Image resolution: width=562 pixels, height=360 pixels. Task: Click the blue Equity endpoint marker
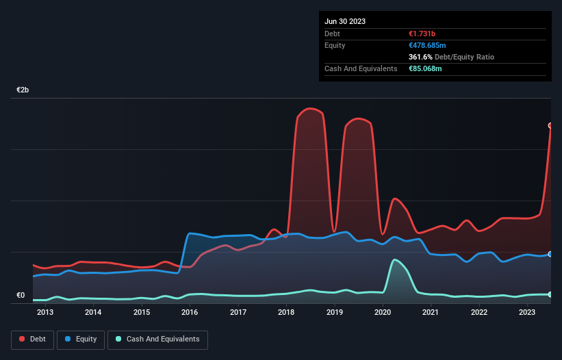click(x=550, y=254)
